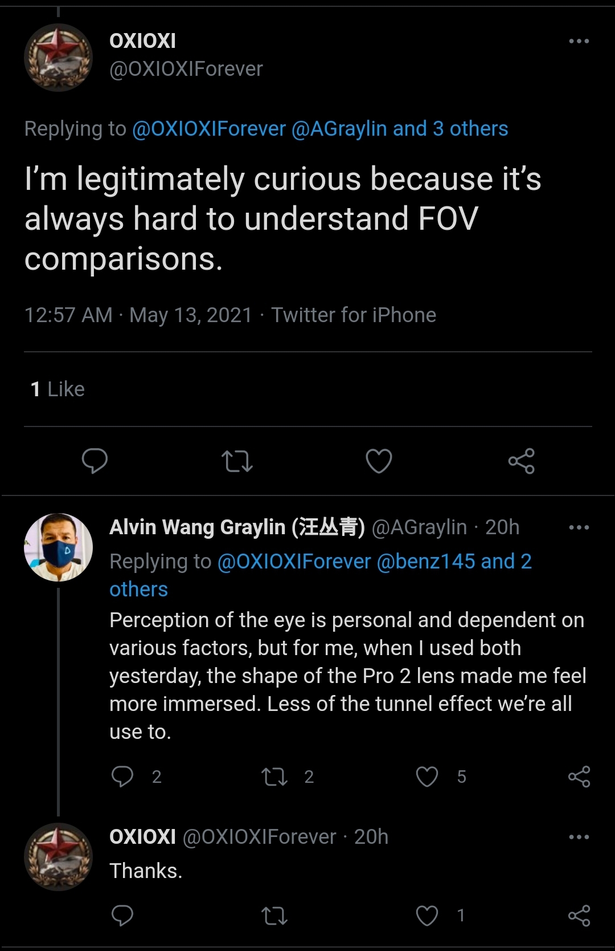This screenshot has height=951, width=615.
Task: Open @benz145 profile mention link
Action: pyautogui.click(x=425, y=562)
